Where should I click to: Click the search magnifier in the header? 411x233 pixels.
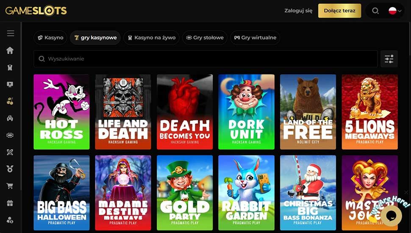375,11
